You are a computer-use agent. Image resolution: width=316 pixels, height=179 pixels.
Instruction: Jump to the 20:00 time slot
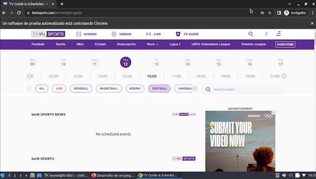[x=250, y=76]
